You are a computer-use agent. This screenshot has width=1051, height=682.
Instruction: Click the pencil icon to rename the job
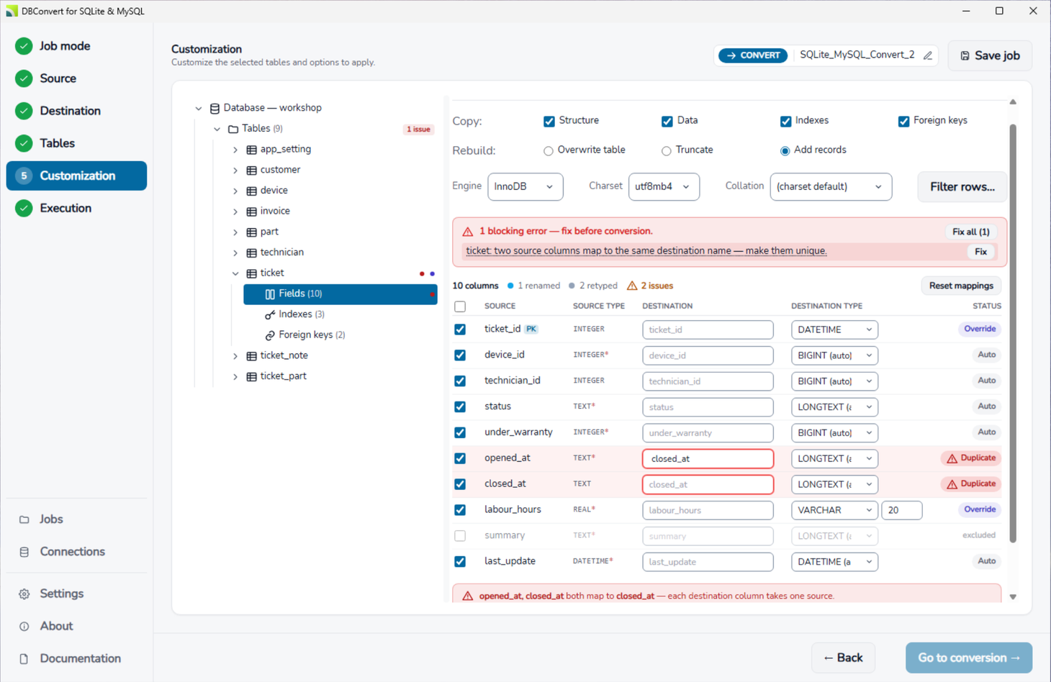(928, 55)
